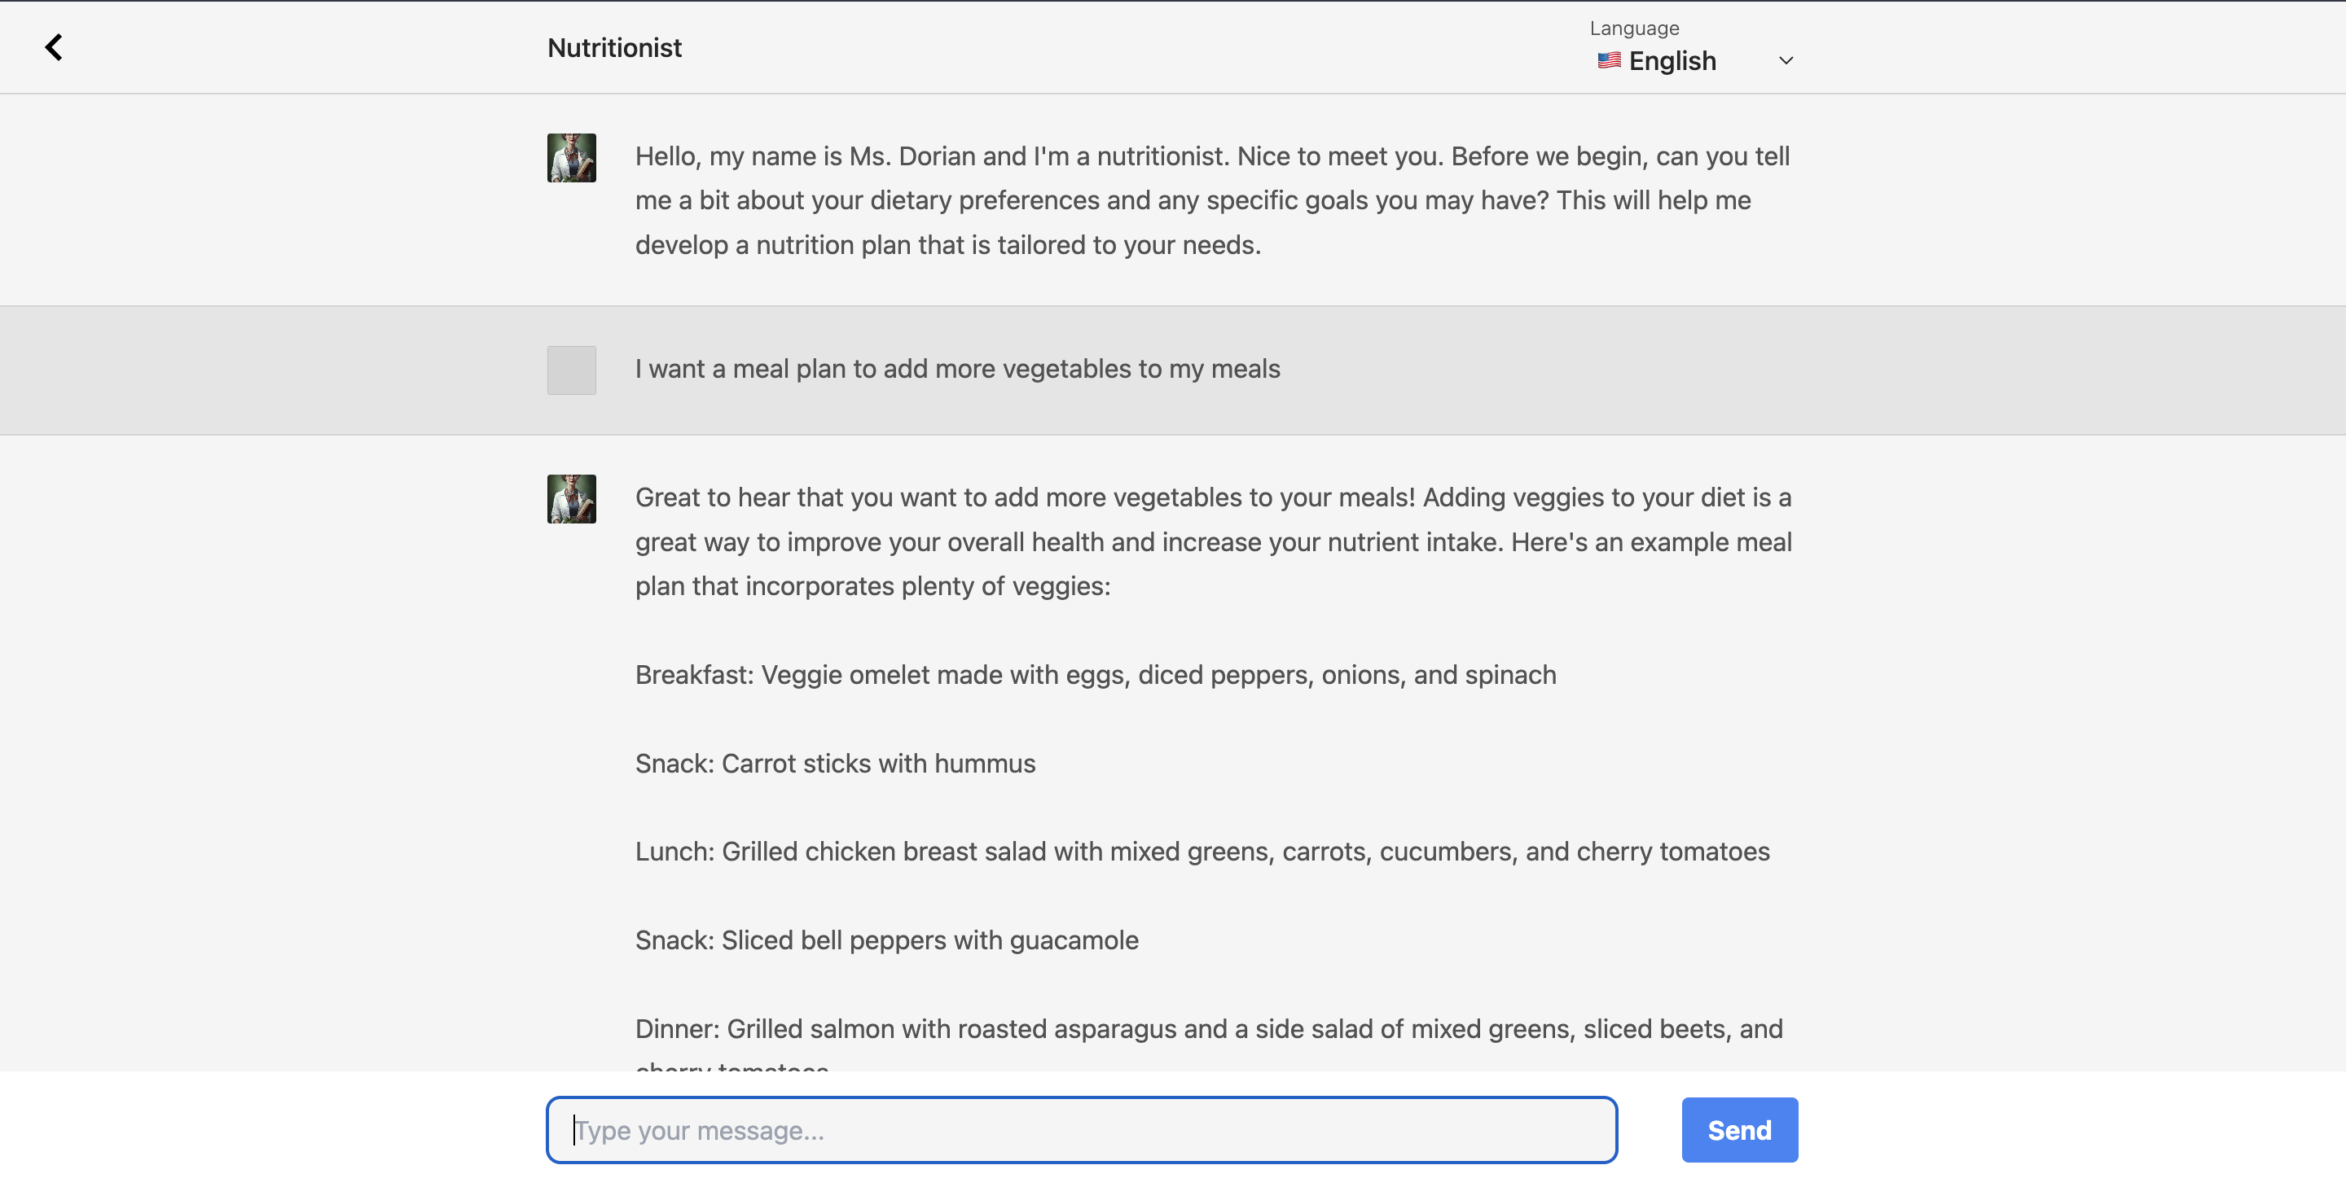
Task: Click the Breakfast veggie omelet line
Action: pos(1096,675)
